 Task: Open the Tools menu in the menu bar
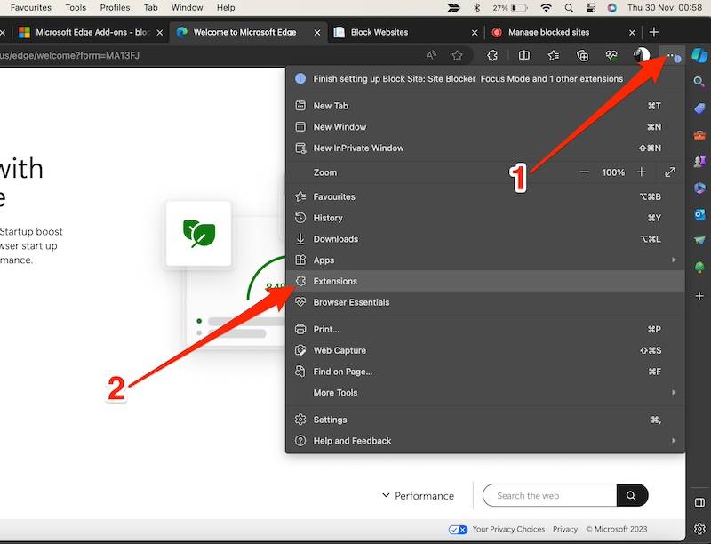(x=75, y=7)
